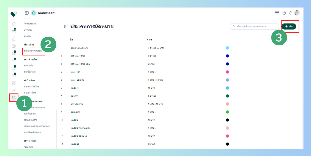The image size is (311, 156).
Task: Open วิธีรับประทาน in settings menu
Action: (30, 24)
